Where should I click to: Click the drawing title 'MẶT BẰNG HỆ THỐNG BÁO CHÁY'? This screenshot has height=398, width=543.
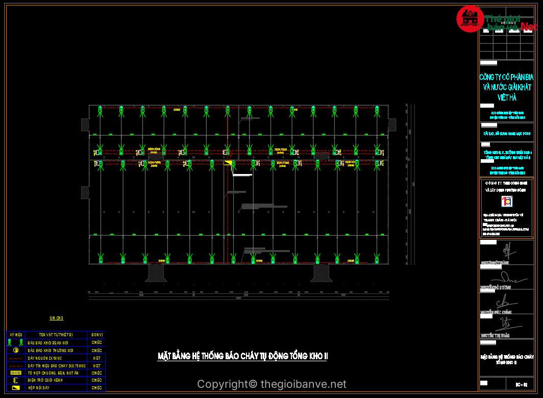point(242,356)
